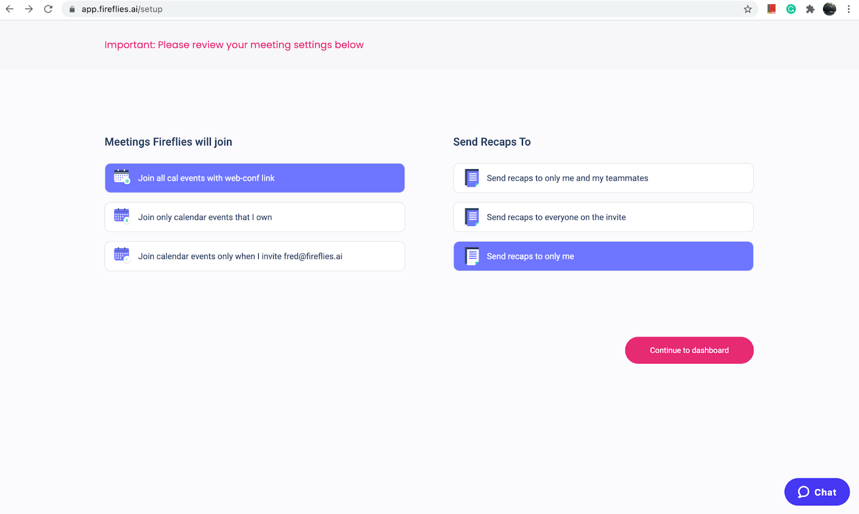Bookmark this page with the star icon
The image size is (859, 514).
click(747, 9)
